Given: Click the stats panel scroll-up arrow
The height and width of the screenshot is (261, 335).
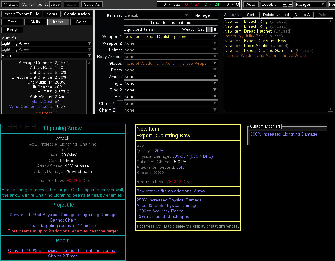Looking at the screenshot, I should point(89,63).
